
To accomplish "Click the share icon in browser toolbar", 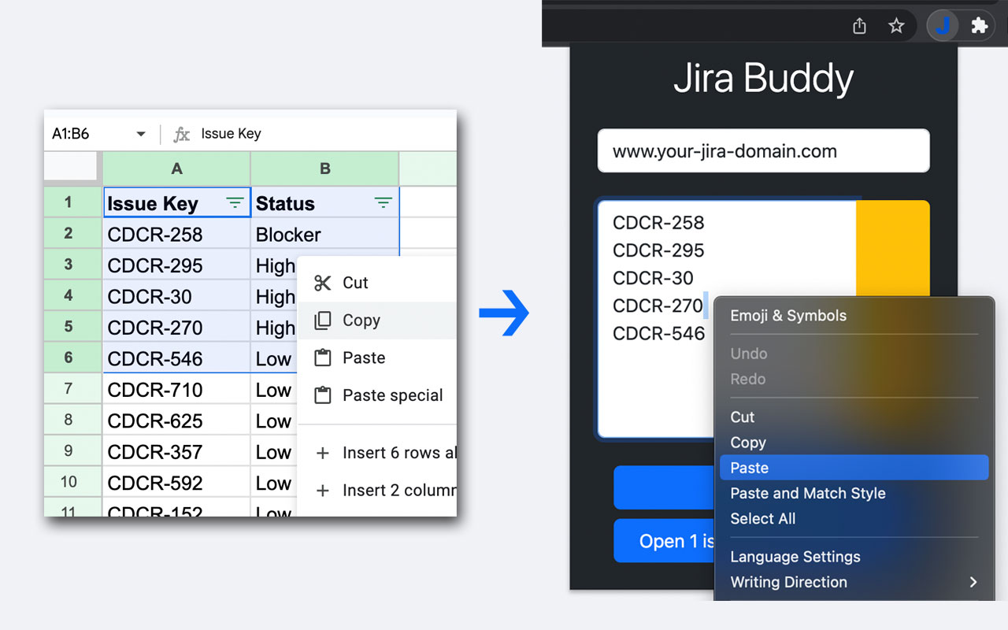I will (860, 26).
